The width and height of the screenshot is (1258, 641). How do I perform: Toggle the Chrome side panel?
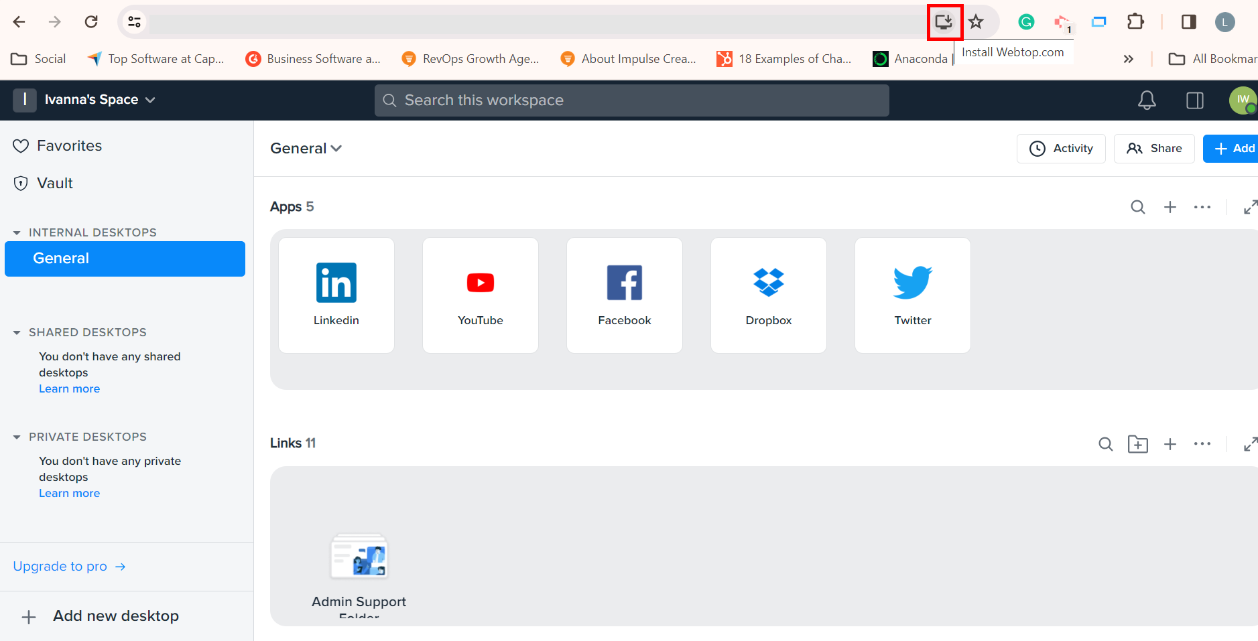pos(1189,21)
